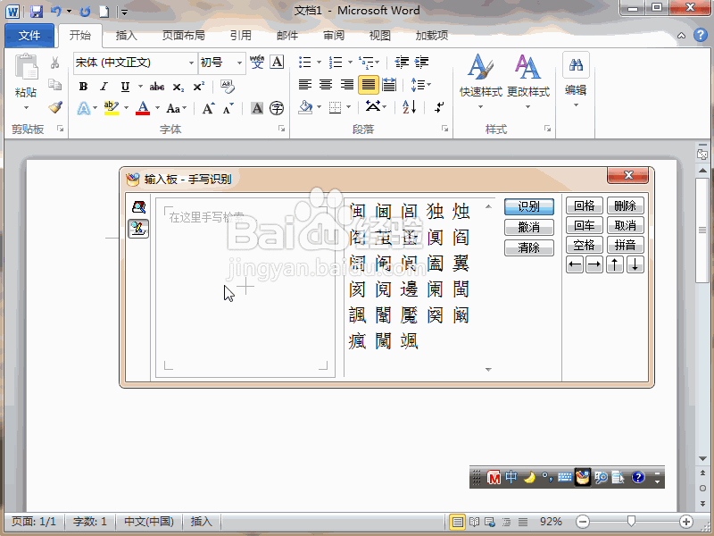This screenshot has height=536, width=714.
Task: Click inside the handwriting input area
Action: coord(245,288)
